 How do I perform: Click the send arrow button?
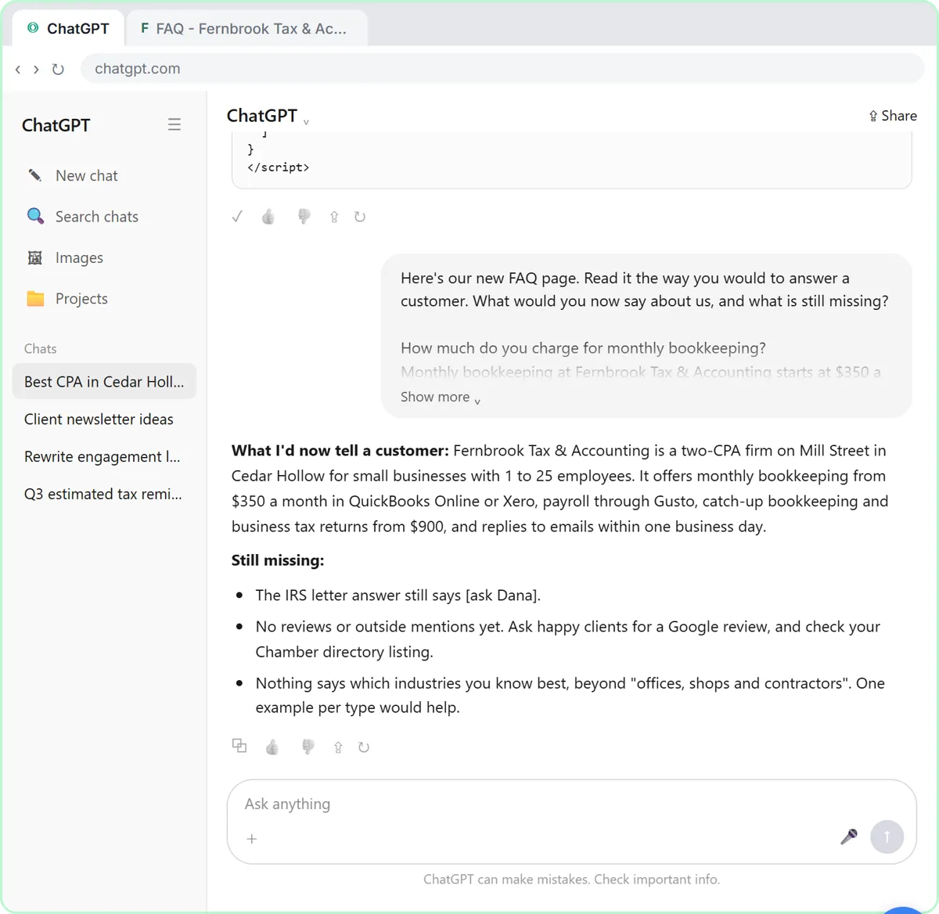(887, 837)
